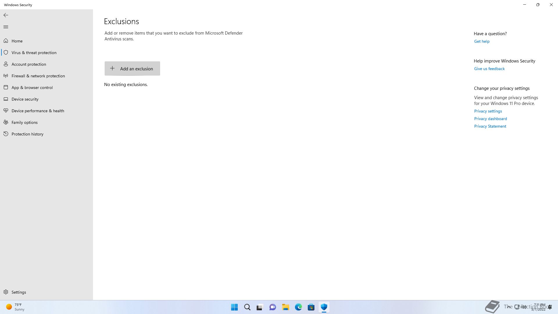Open the weather widget showing 75°F Sunny
The width and height of the screenshot is (558, 314).
[15, 307]
